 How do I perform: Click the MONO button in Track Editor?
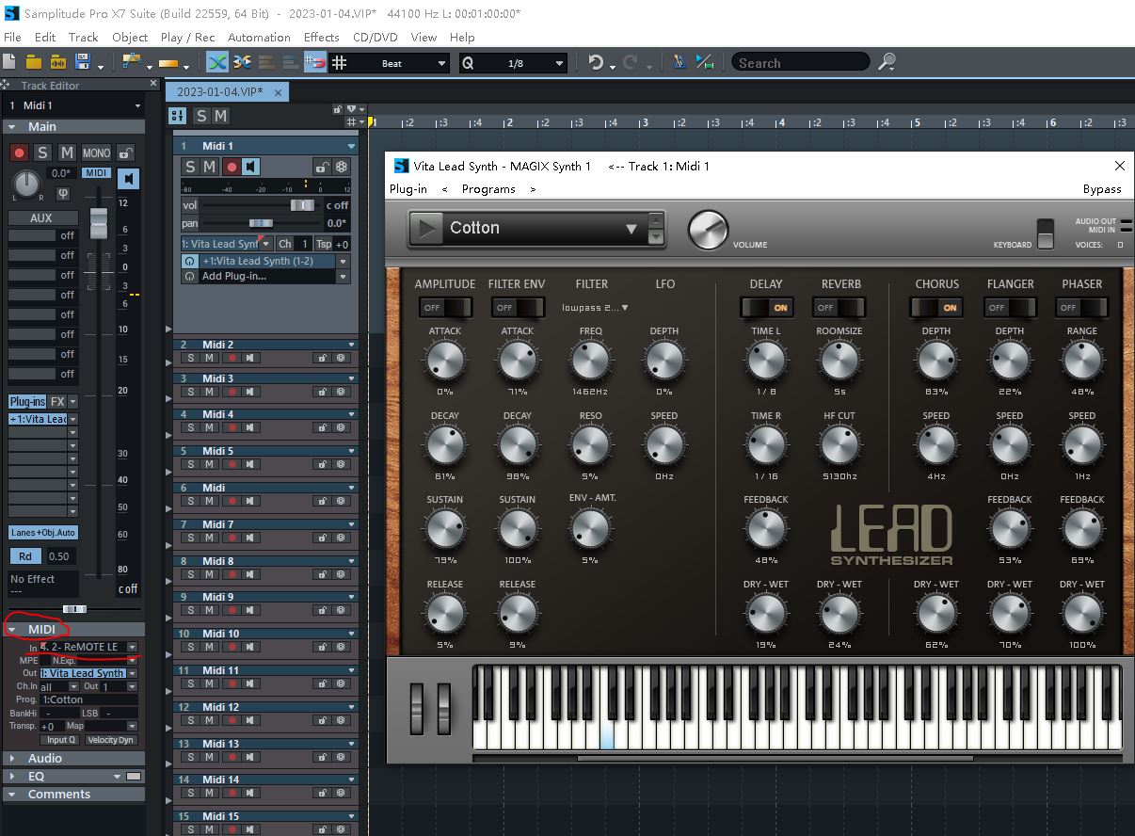pos(96,153)
